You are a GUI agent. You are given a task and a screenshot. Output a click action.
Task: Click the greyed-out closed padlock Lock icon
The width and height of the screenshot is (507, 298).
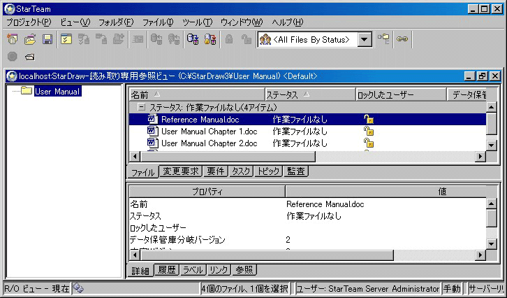coord(229,39)
